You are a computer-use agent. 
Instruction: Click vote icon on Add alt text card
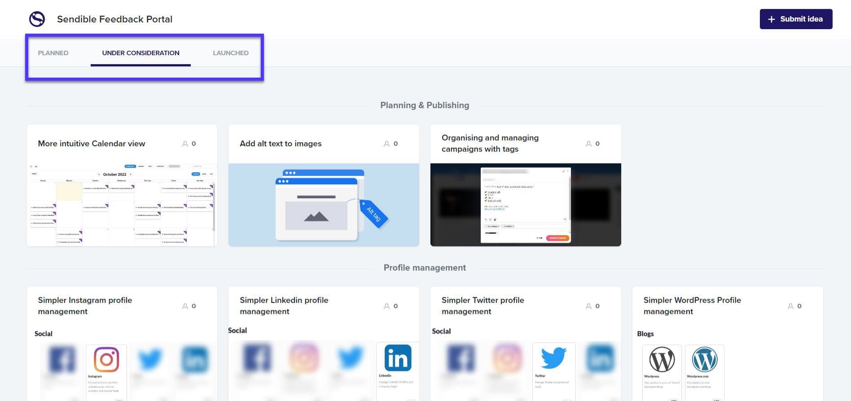tap(387, 144)
